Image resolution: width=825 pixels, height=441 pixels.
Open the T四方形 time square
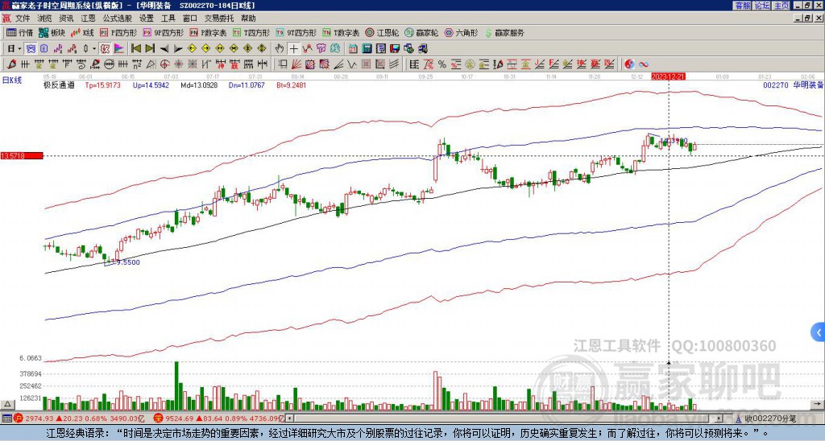[251, 32]
